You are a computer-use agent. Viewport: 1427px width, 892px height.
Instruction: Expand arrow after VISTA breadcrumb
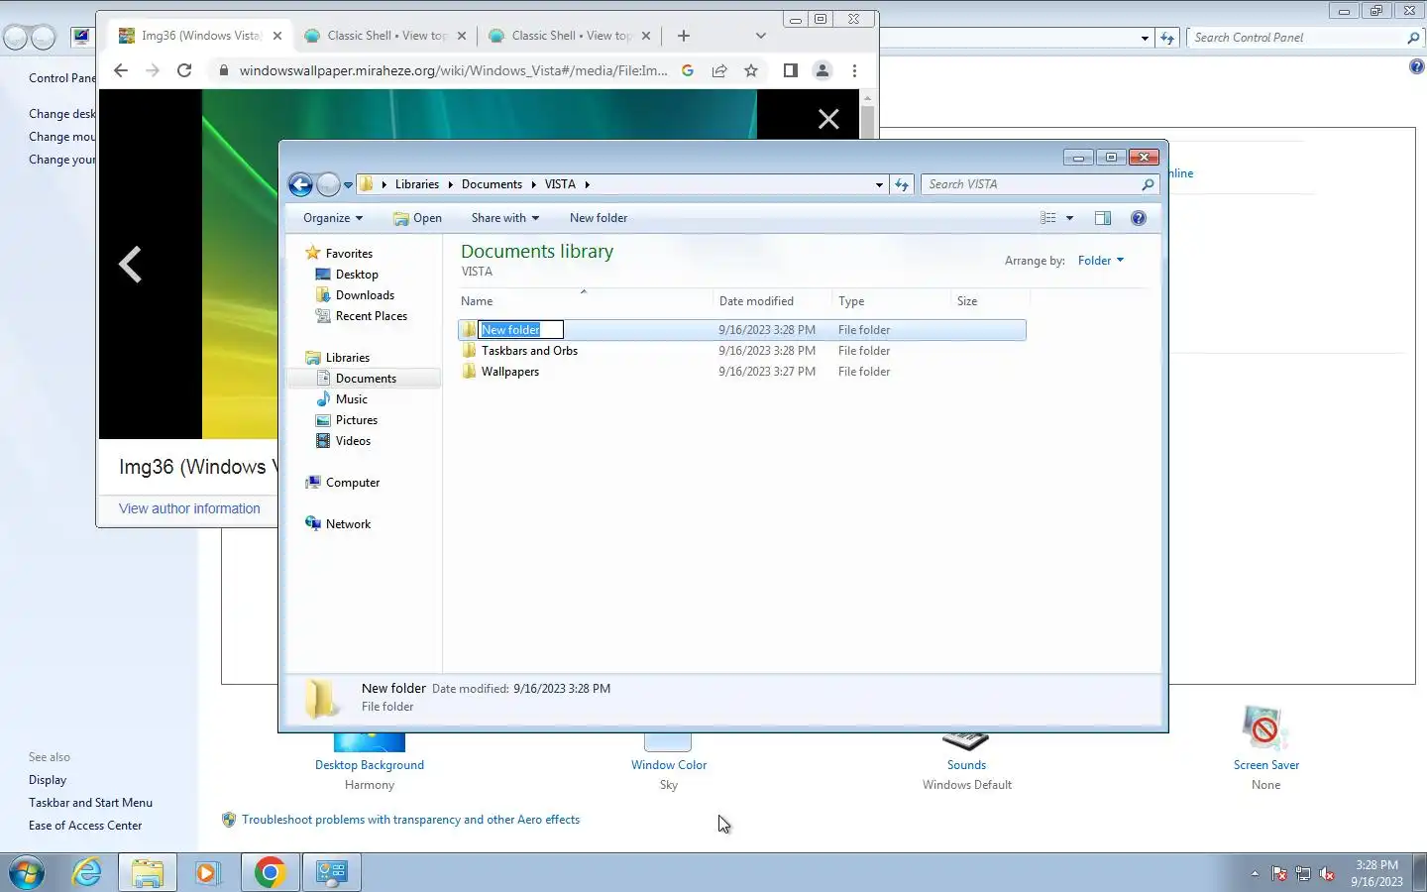coord(587,184)
